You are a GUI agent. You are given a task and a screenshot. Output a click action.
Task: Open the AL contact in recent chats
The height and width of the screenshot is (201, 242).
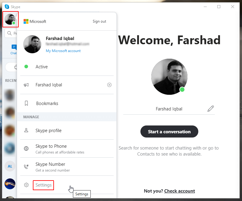point(10,166)
